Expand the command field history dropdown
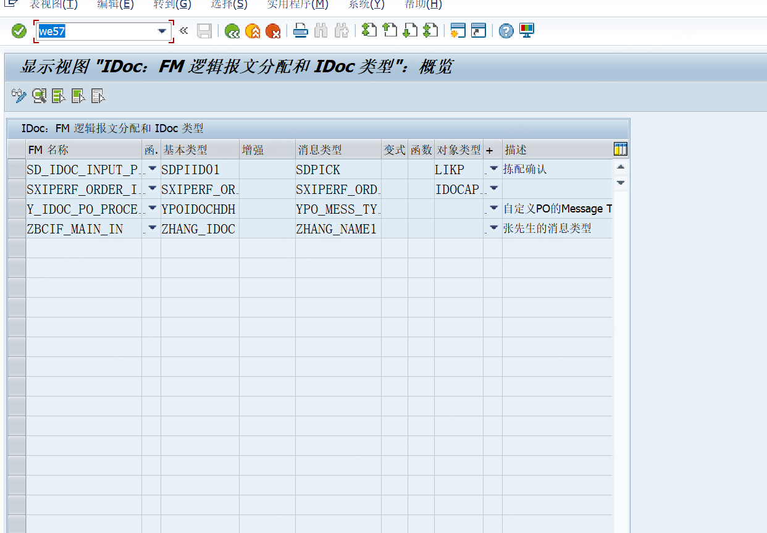Image resolution: width=767 pixels, height=533 pixels. pyautogui.click(x=162, y=30)
